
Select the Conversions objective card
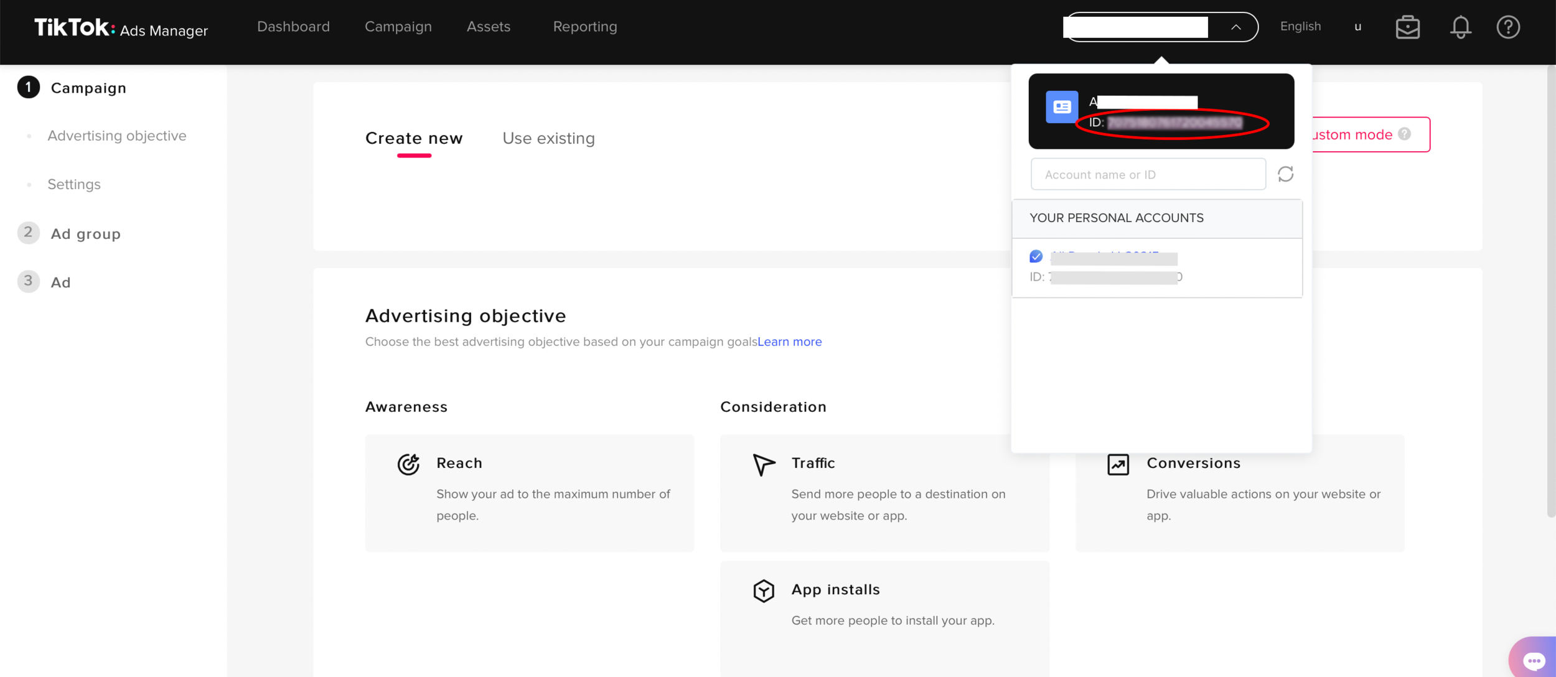1239,493
